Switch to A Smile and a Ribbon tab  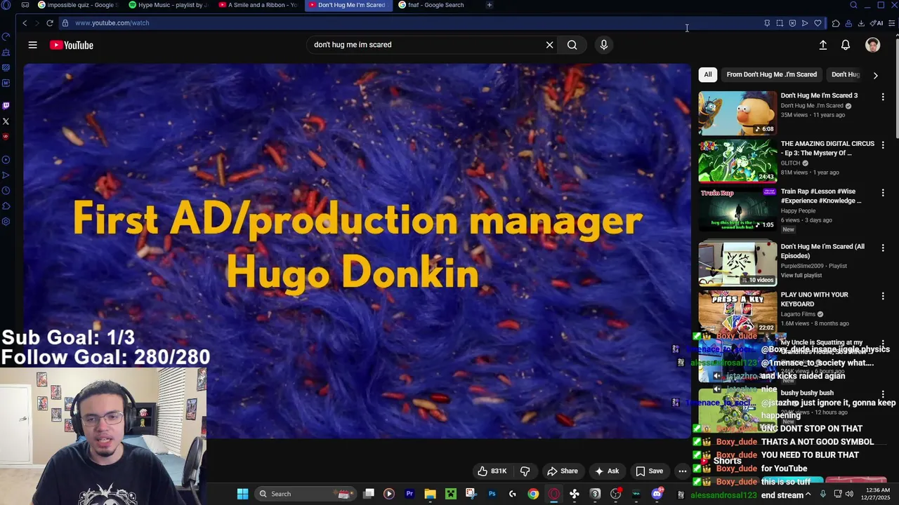point(258,5)
